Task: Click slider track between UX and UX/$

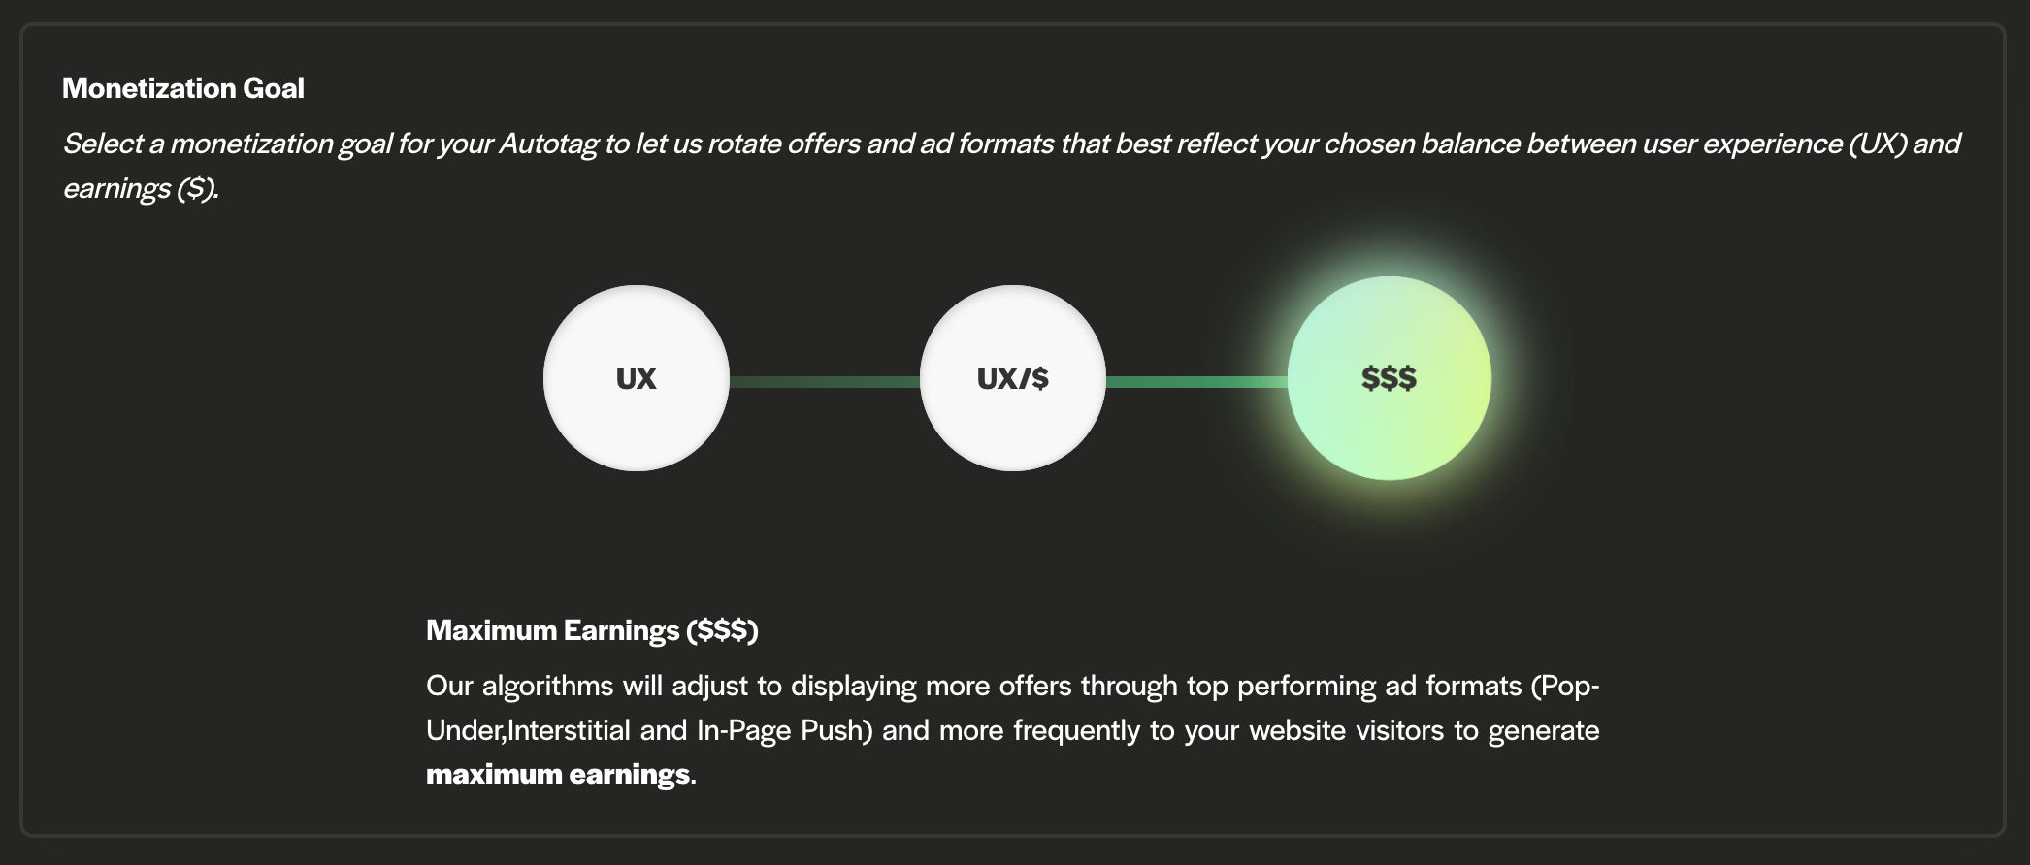Action: coord(824,381)
